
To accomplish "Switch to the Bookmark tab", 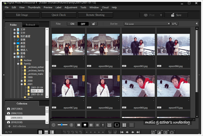I will (x=31, y=25).
